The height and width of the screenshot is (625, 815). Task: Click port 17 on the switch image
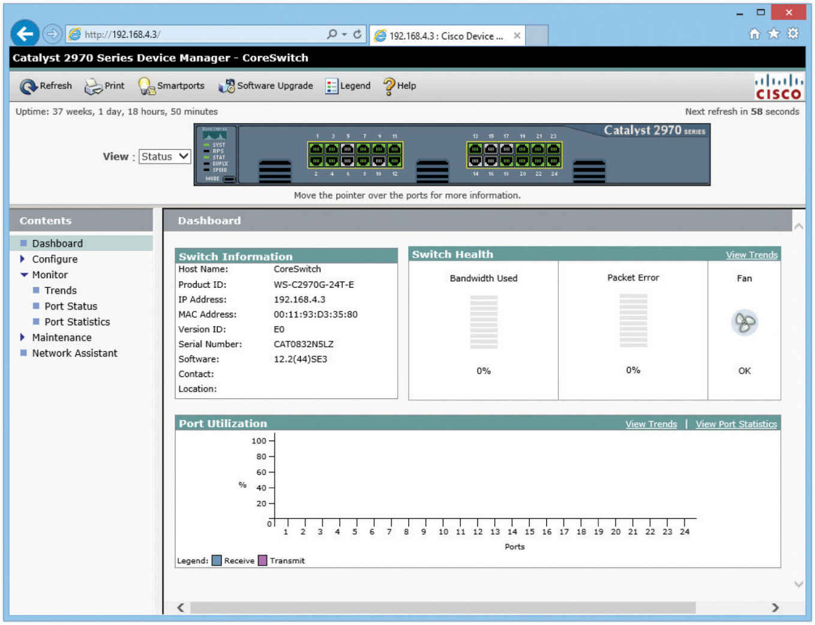(x=507, y=149)
